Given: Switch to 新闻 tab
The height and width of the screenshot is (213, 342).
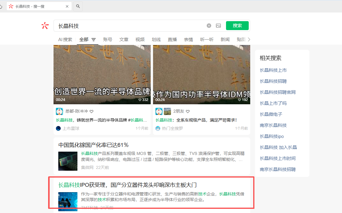Looking at the screenshot, I should pos(225,40).
